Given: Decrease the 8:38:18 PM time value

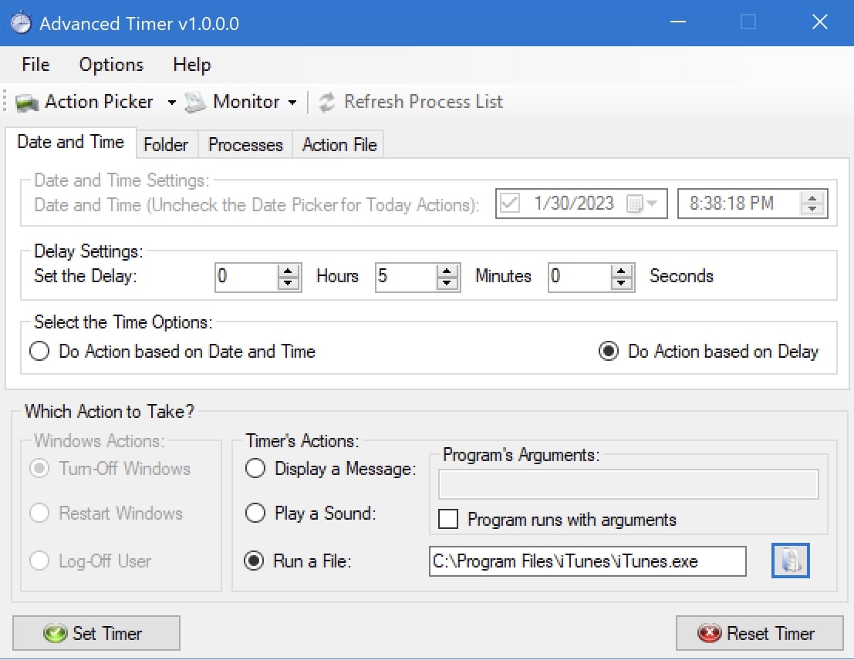Looking at the screenshot, I should 812,210.
